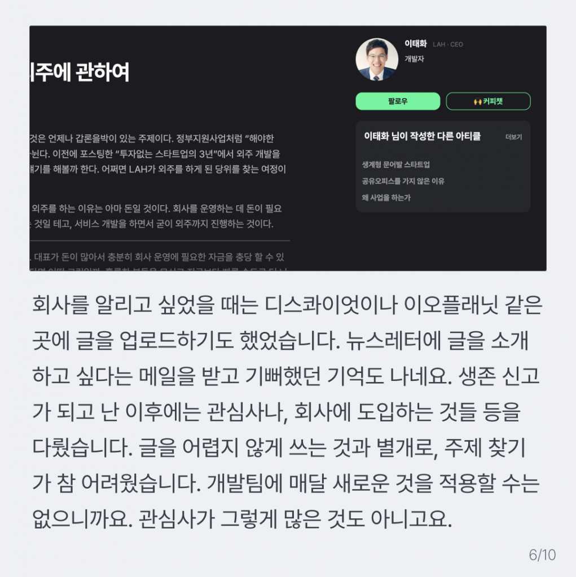Open the article 공유오피스를 가지 않은 이유
The image size is (576, 577).
pos(403,181)
